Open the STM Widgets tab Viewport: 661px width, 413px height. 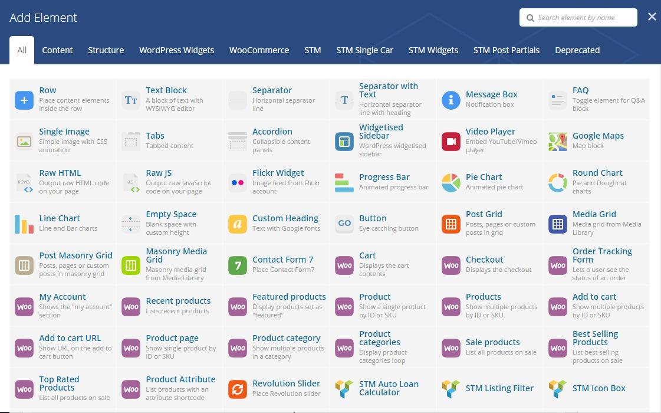coord(433,50)
